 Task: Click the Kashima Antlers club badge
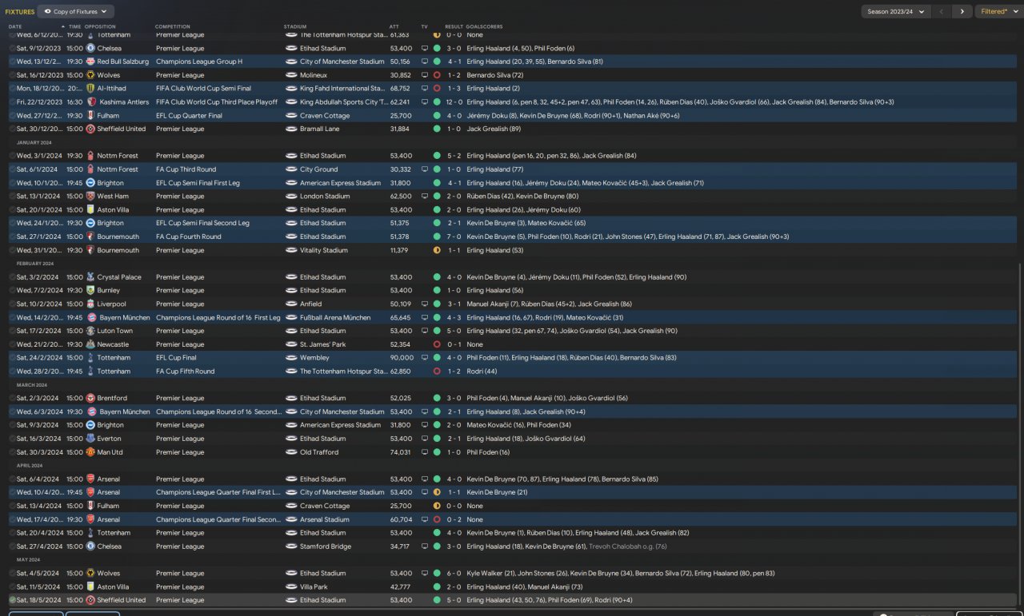90,102
